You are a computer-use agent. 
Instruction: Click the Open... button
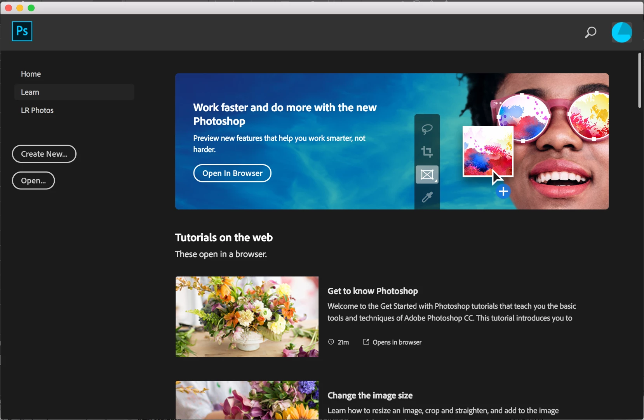coord(33,180)
